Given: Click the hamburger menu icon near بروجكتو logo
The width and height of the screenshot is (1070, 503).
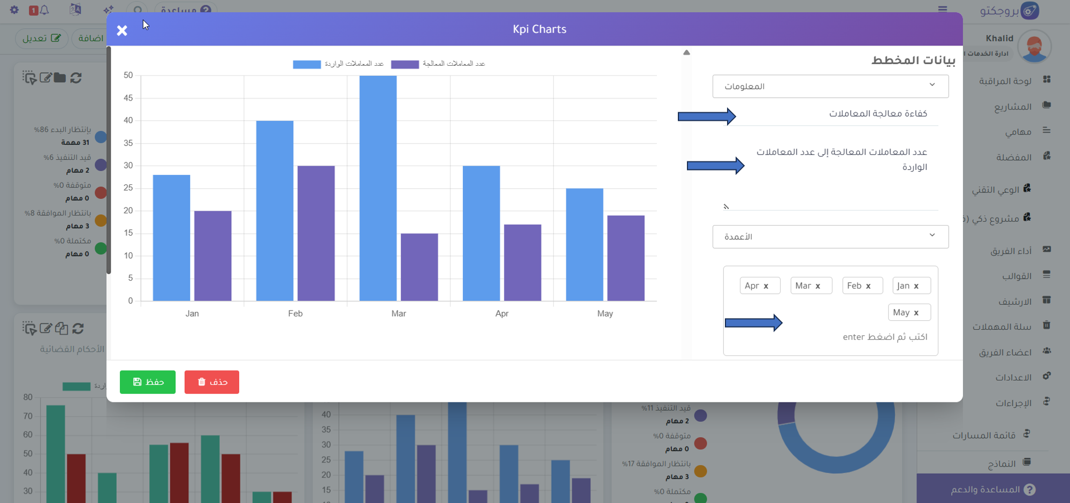Looking at the screenshot, I should pos(943,9).
